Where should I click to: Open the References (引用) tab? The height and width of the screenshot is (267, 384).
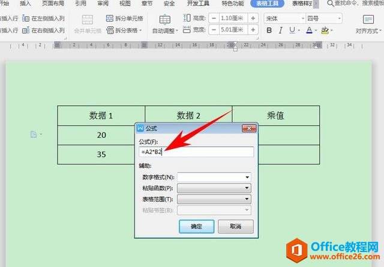point(80,4)
